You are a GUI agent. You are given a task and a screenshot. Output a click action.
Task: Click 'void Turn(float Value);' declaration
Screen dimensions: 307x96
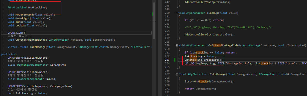(x=26, y=22)
